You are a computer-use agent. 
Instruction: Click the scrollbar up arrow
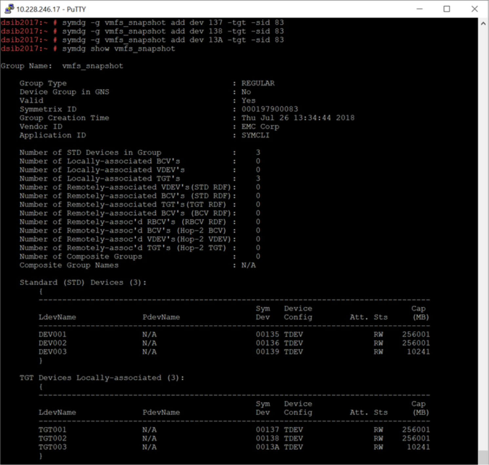483,24
